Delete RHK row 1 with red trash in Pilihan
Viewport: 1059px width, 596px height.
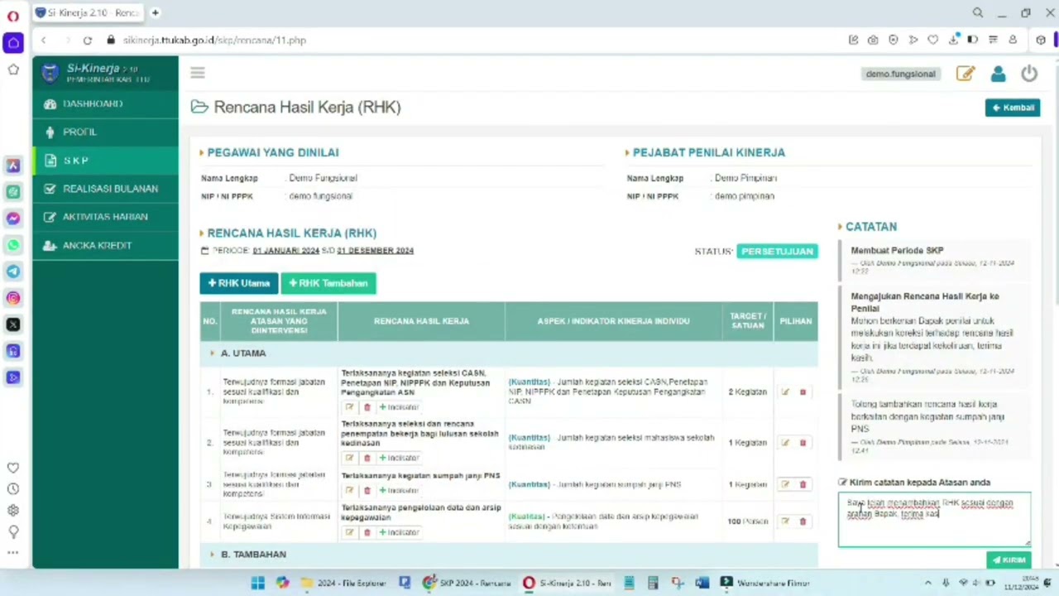[x=803, y=392]
